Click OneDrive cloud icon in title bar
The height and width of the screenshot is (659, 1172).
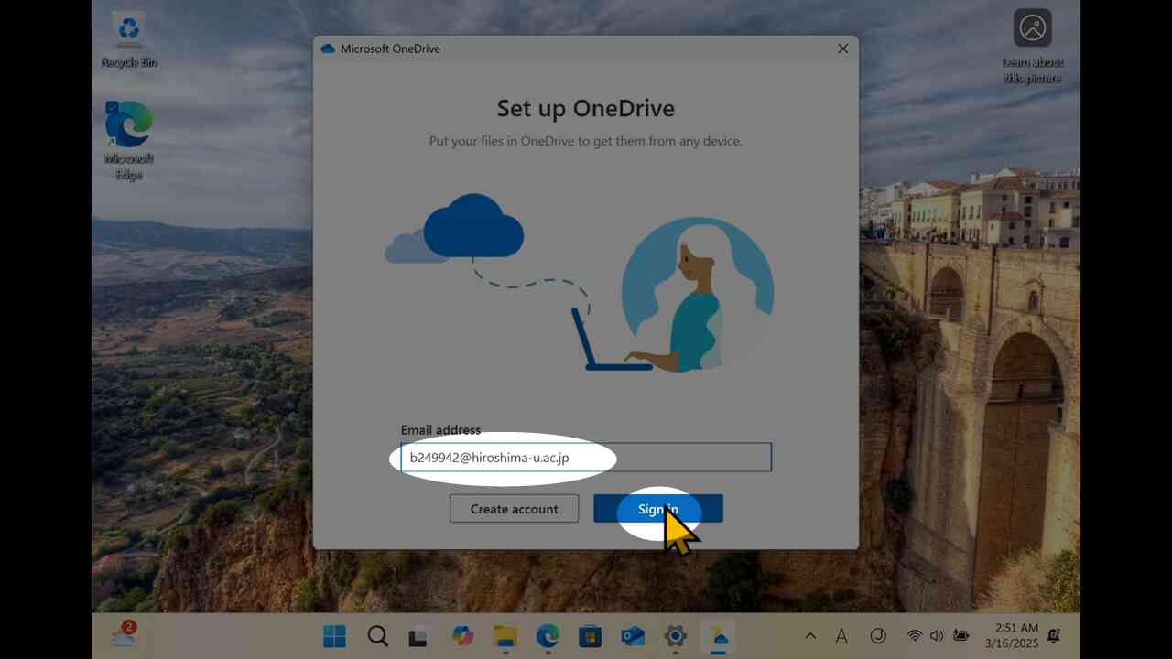[328, 49]
